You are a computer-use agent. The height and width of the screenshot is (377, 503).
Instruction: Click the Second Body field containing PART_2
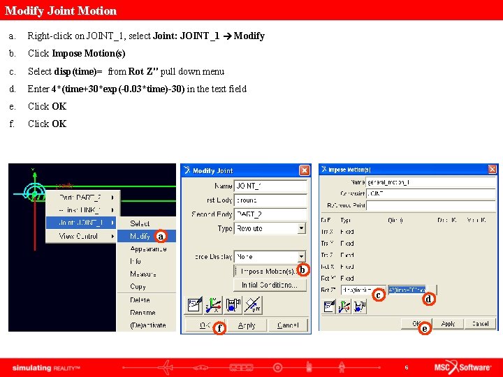(270, 214)
